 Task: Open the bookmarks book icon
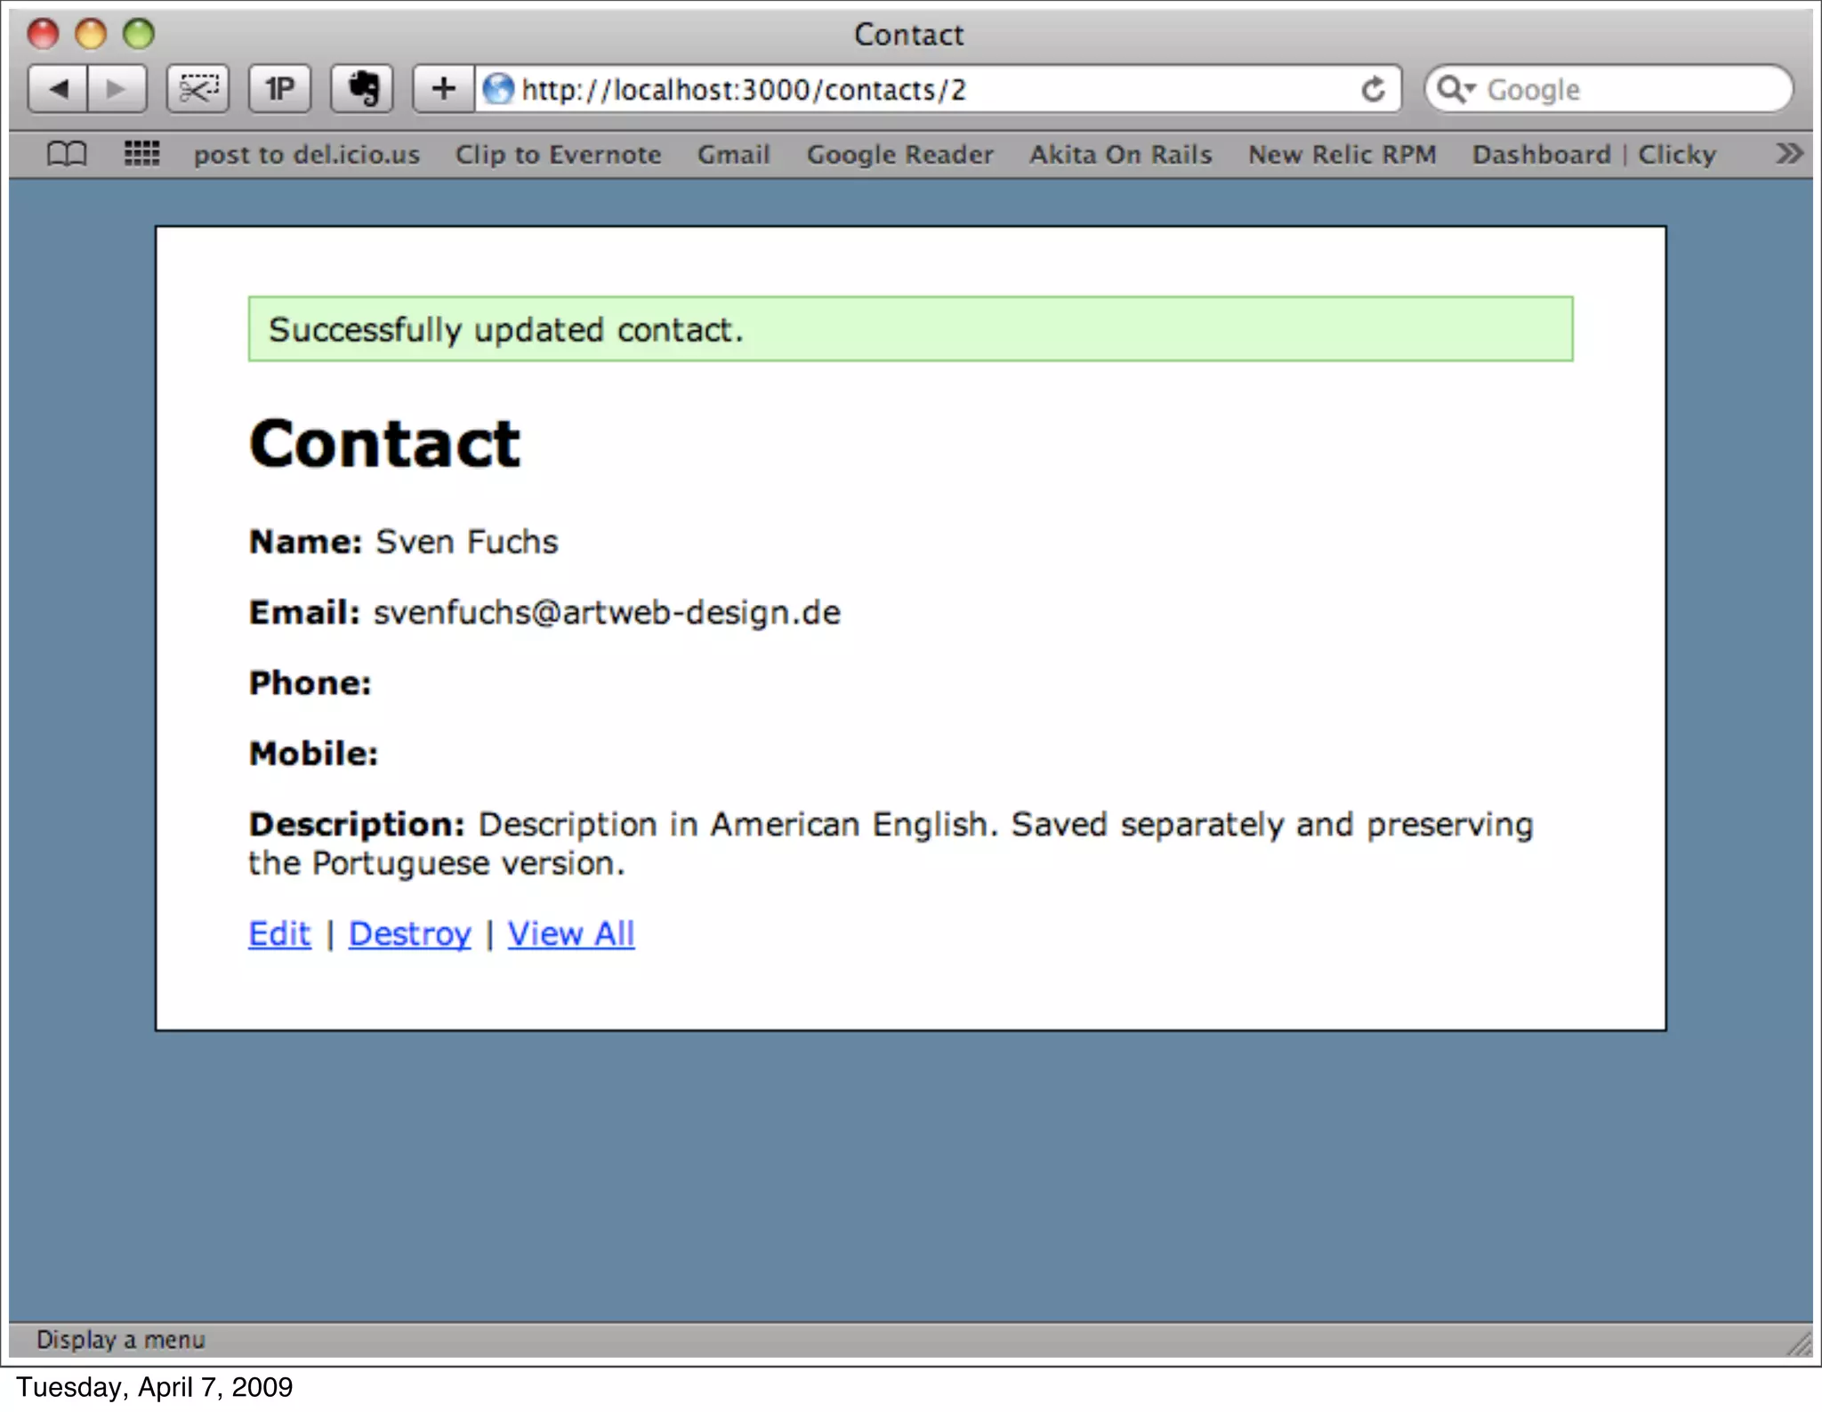[67, 154]
